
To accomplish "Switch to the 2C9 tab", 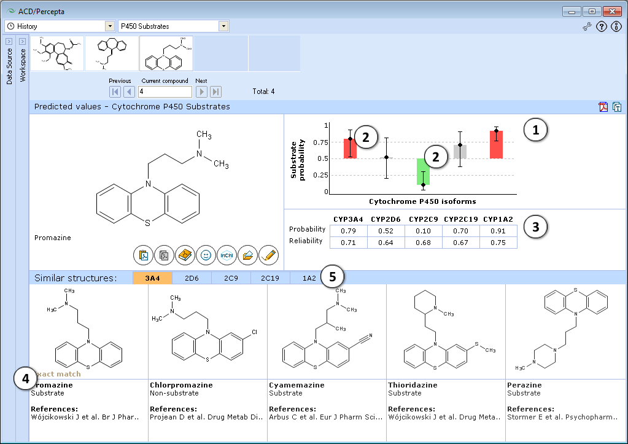I will 231,278.
